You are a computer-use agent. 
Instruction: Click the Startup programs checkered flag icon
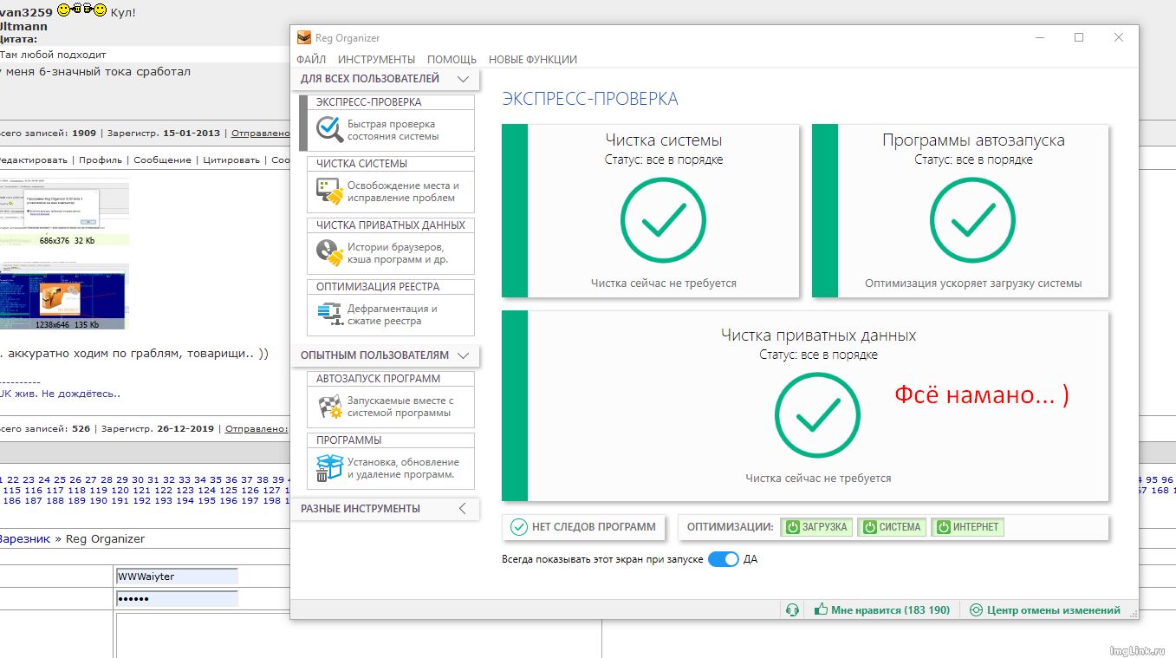(329, 407)
